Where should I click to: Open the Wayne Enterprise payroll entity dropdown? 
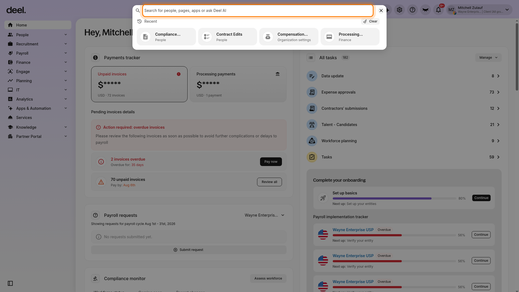click(x=265, y=215)
